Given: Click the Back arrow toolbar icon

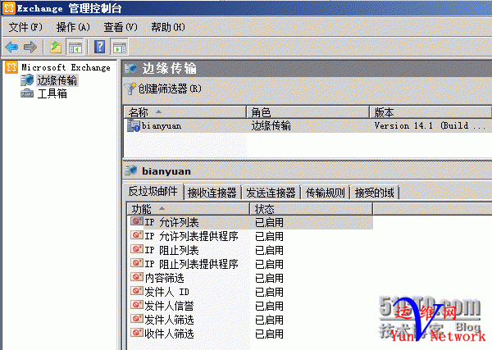Looking at the screenshot, I should pyautogui.click(x=11, y=48).
